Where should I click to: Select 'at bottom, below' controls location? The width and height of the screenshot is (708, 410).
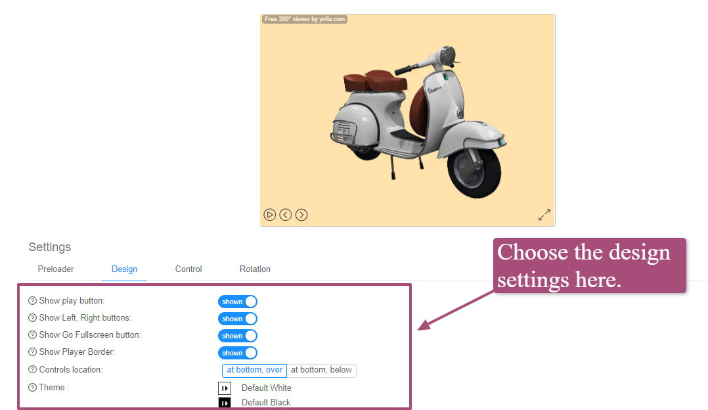click(321, 371)
